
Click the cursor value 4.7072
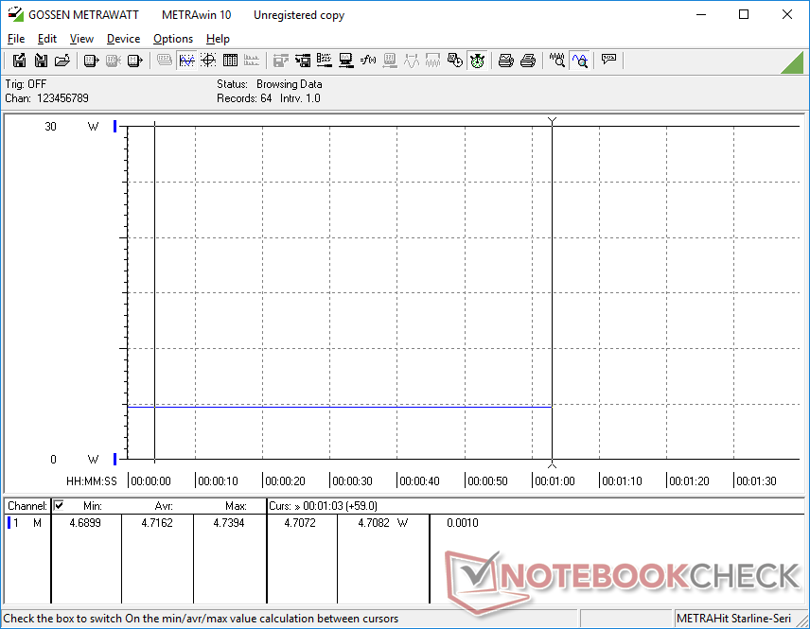pyautogui.click(x=300, y=523)
